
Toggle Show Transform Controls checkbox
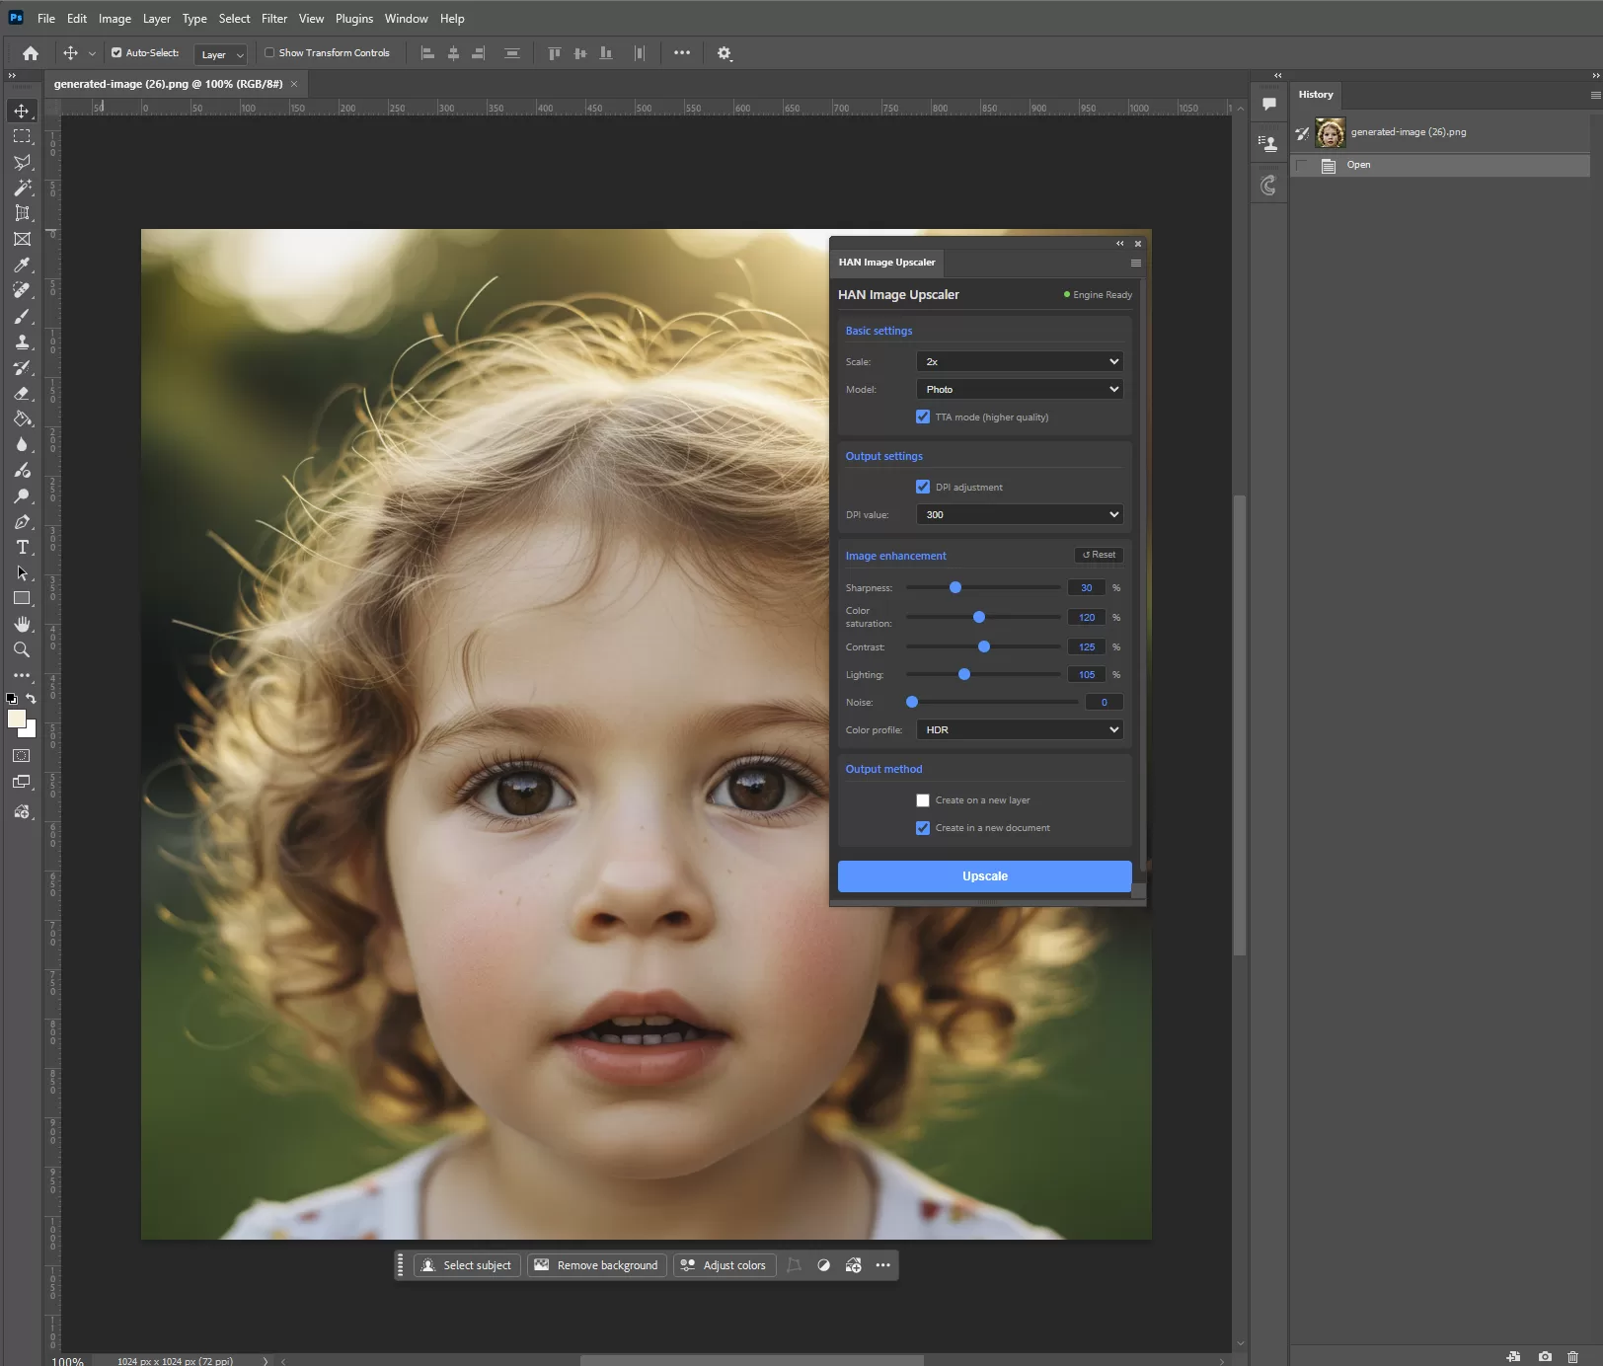point(269,53)
